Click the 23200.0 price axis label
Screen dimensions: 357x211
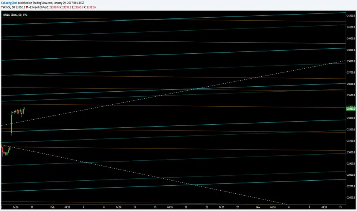click(351, 130)
